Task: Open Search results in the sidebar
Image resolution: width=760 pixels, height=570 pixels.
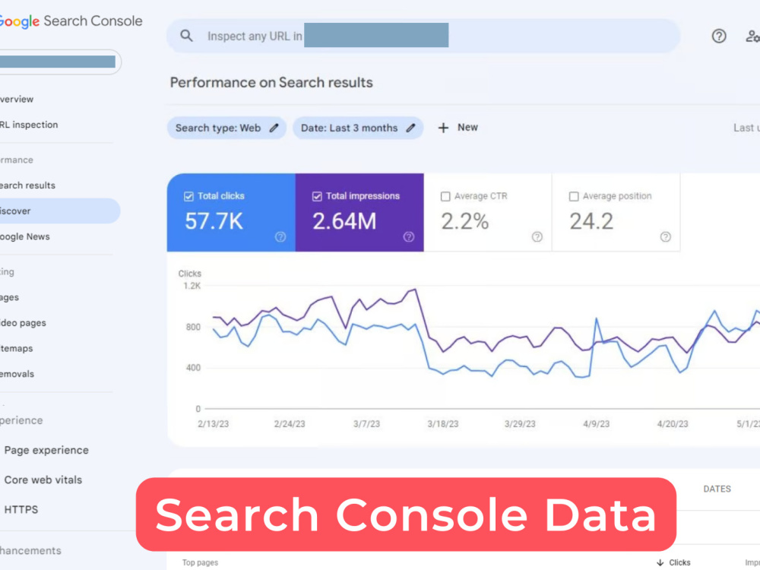Action: click(27, 185)
